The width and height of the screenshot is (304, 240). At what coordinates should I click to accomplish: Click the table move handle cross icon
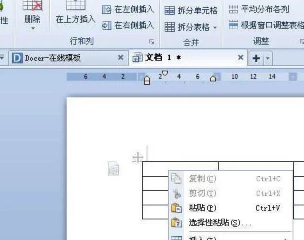pos(137,157)
